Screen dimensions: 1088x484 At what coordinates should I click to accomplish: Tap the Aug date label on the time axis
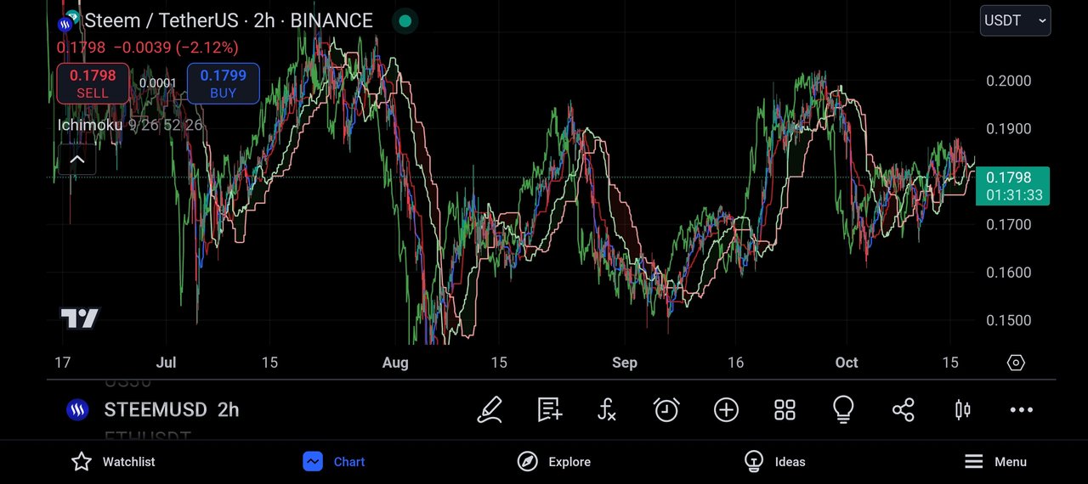395,363
